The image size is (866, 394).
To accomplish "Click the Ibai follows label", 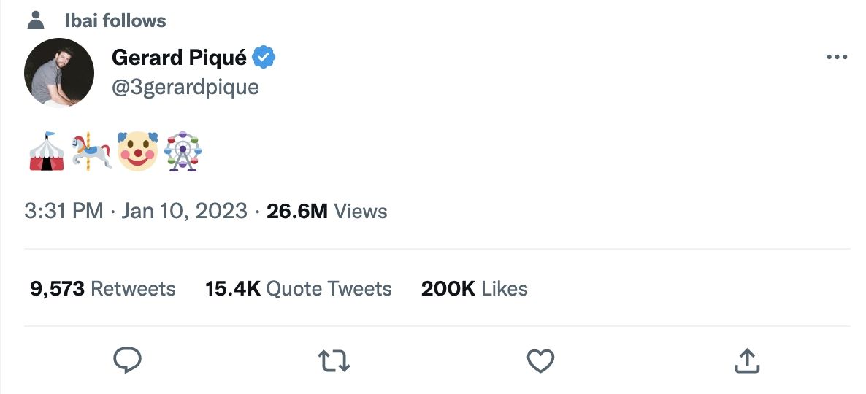I will click(x=115, y=20).
